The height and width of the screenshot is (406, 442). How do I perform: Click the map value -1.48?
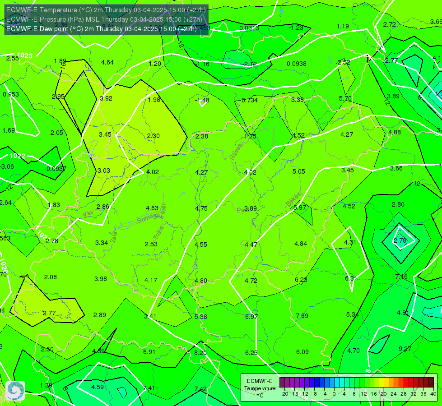tap(202, 100)
